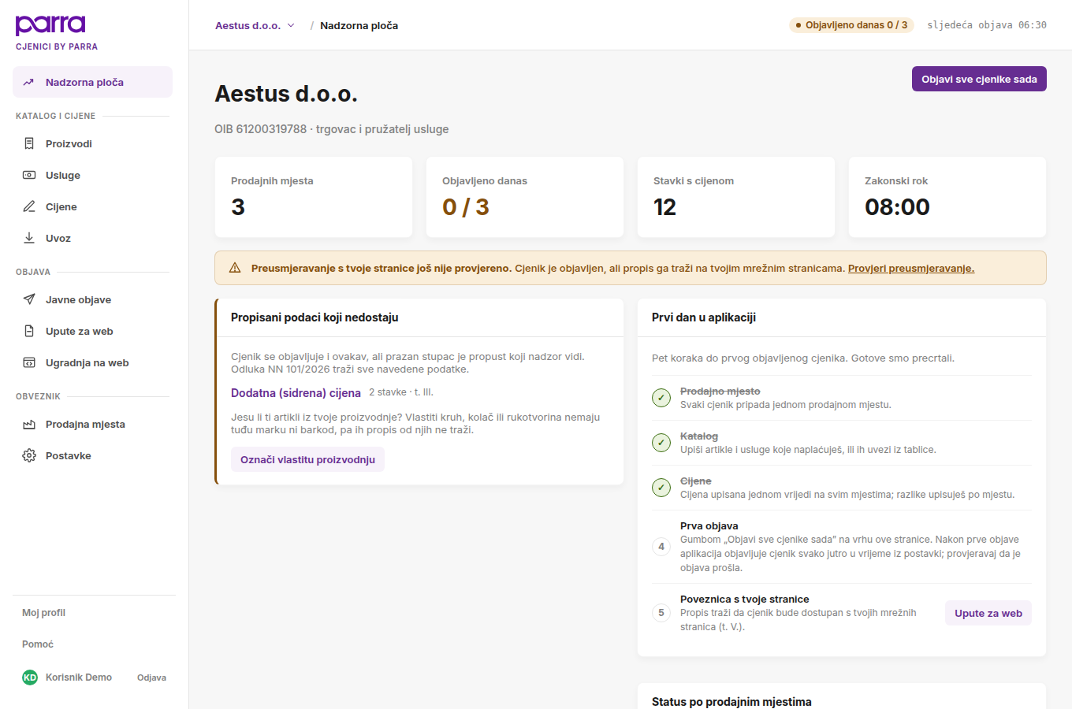Click the 'Propisani podaci koji nedostaju' heading
Viewport: 1072px width, 709px height.
click(315, 317)
